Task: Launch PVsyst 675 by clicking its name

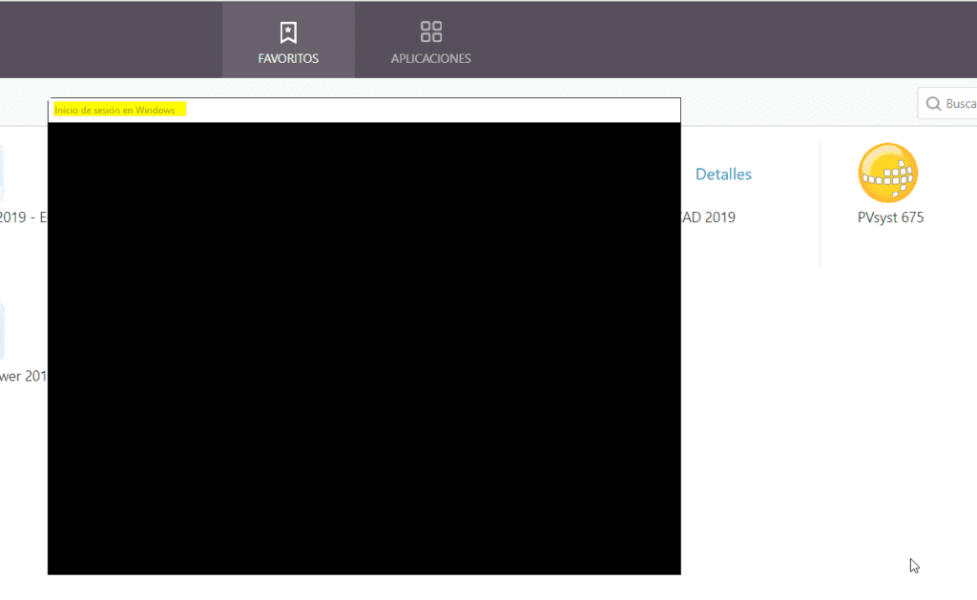Action: (x=889, y=217)
